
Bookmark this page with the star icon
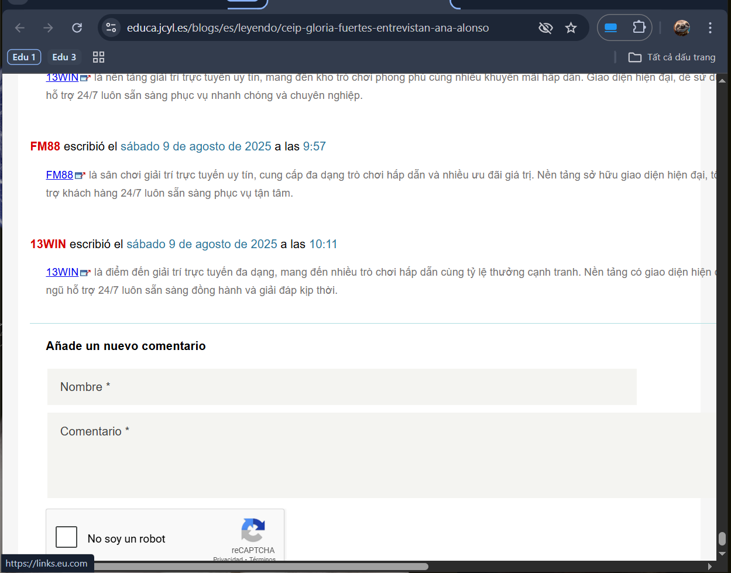[x=571, y=28]
